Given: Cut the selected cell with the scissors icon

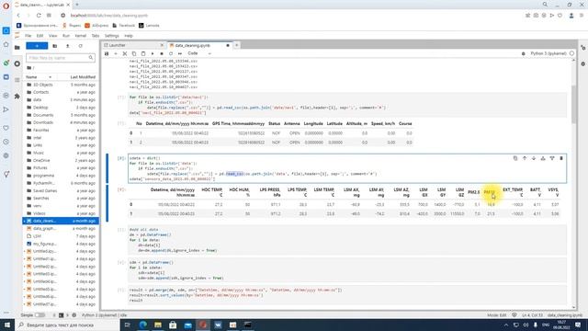Looking at the screenshot, I should 125,53.
